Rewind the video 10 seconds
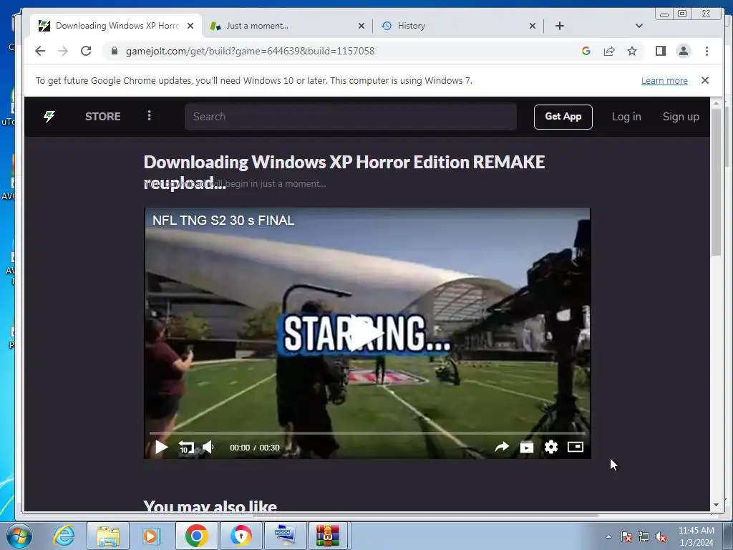Image resolution: width=733 pixels, height=550 pixels. click(186, 447)
